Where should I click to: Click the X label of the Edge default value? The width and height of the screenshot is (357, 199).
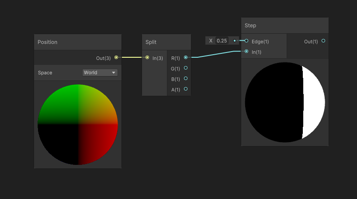(211, 41)
